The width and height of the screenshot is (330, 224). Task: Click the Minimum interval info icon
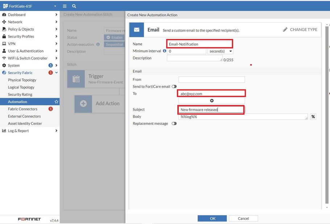tap(165, 51)
